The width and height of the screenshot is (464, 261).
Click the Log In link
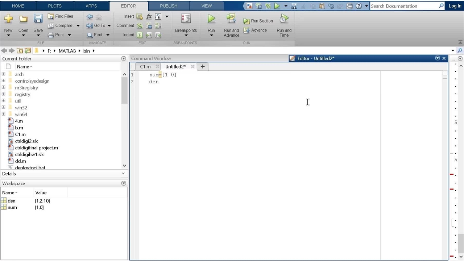pos(455,6)
